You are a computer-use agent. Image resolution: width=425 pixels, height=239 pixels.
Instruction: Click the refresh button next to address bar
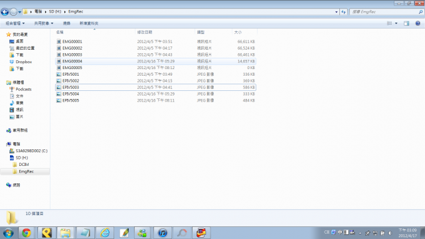point(344,12)
